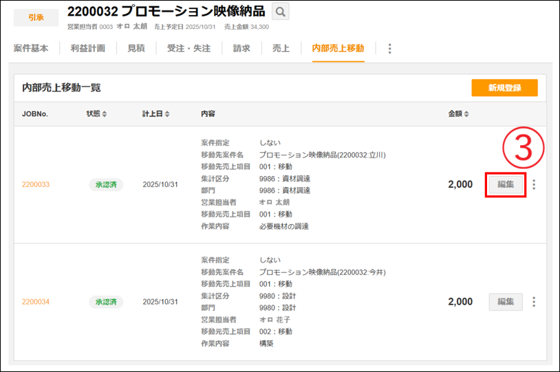Click 集計区分 value 9980：設計

277,296
